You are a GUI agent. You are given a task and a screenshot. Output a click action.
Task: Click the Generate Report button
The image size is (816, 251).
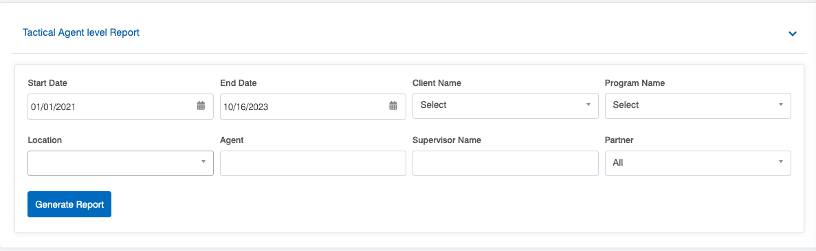pyautogui.click(x=69, y=204)
